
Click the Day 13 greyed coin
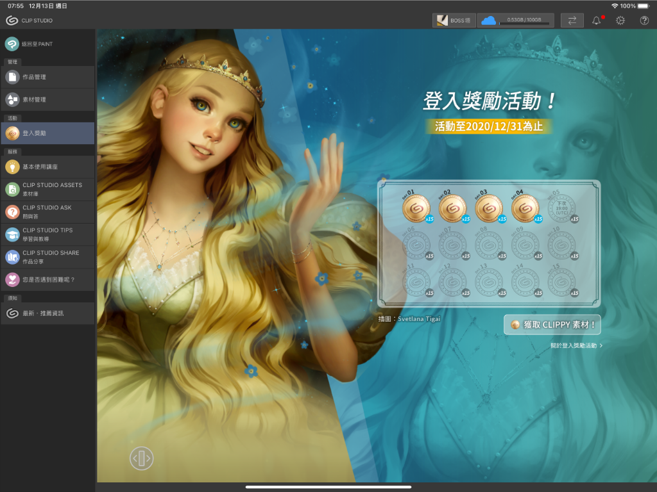489,283
